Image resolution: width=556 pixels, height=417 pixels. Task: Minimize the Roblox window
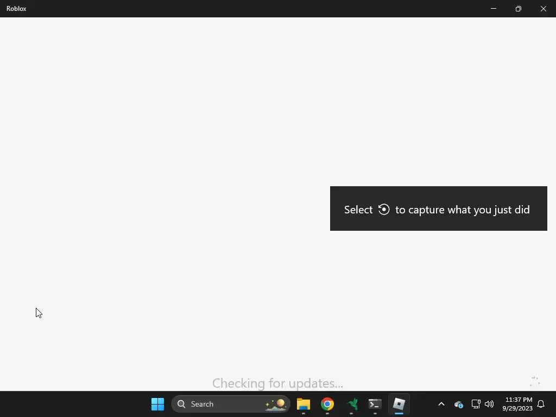(x=494, y=9)
